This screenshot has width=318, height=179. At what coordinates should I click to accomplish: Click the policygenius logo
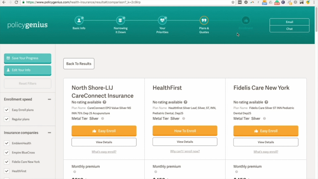pyautogui.click(x=27, y=25)
